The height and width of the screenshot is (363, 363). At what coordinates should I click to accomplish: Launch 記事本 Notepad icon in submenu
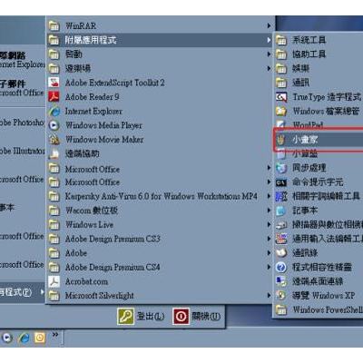(x=281, y=211)
